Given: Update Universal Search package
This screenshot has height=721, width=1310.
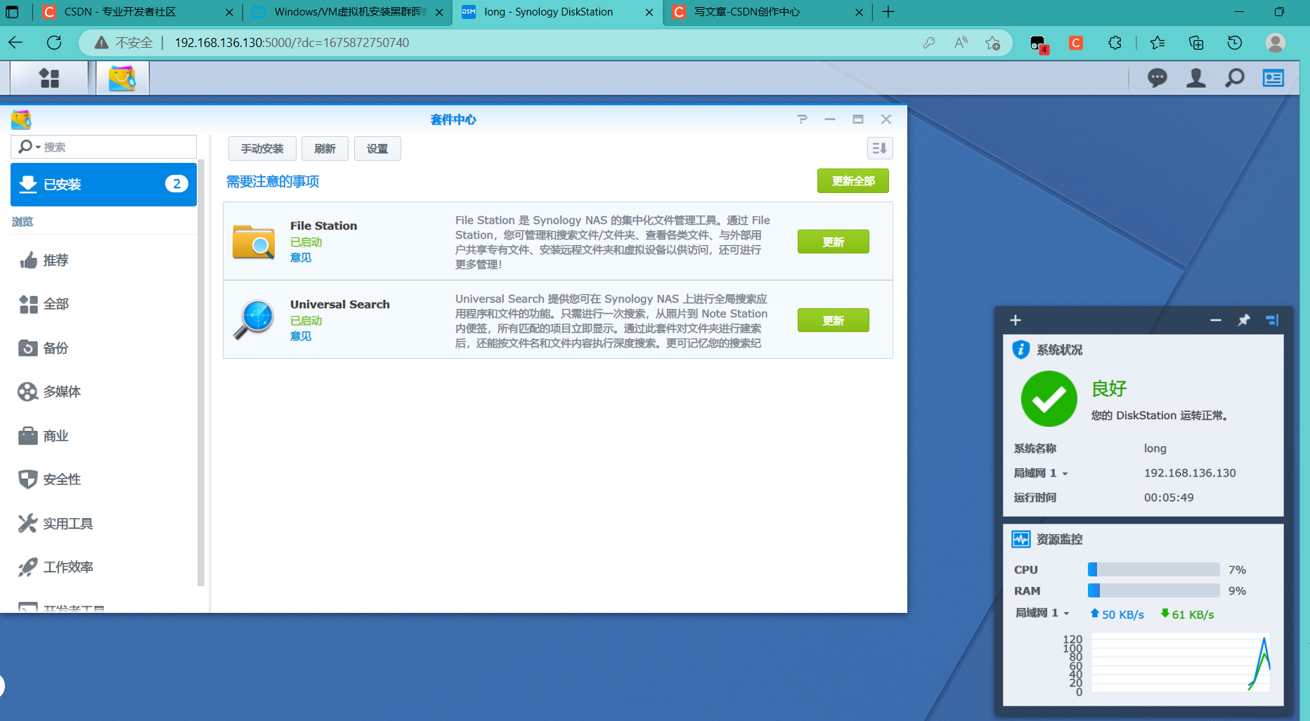Looking at the screenshot, I should (x=834, y=320).
